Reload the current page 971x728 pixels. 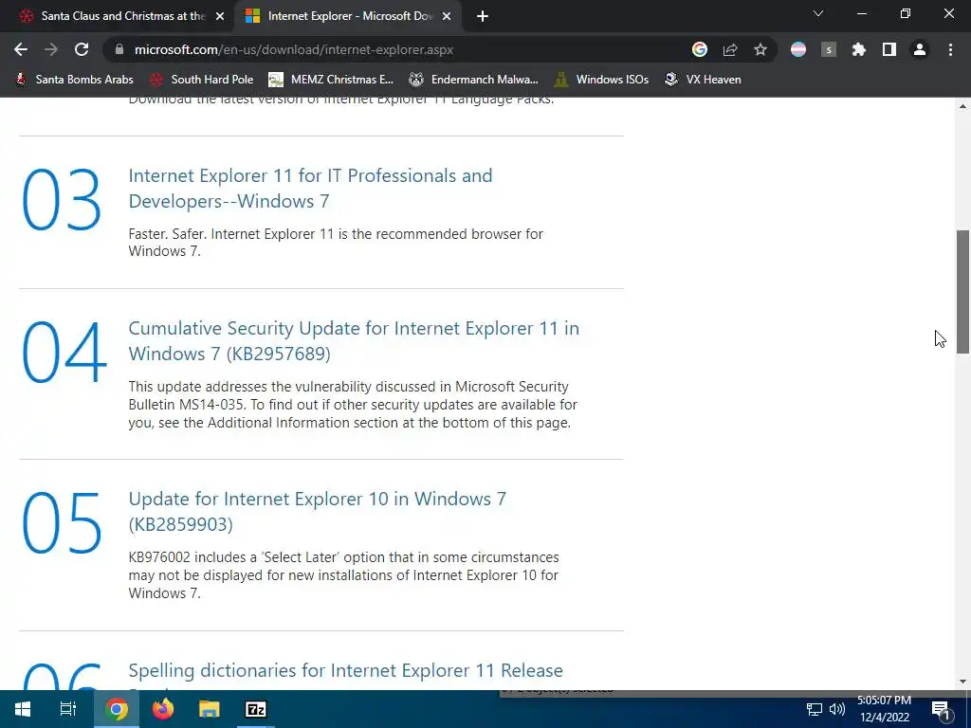82,49
